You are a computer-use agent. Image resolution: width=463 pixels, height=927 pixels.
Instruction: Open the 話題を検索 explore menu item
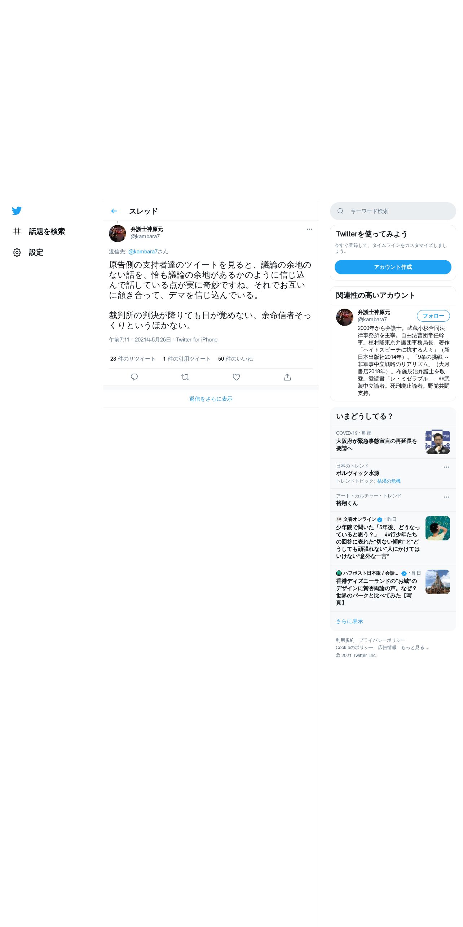[x=39, y=231]
